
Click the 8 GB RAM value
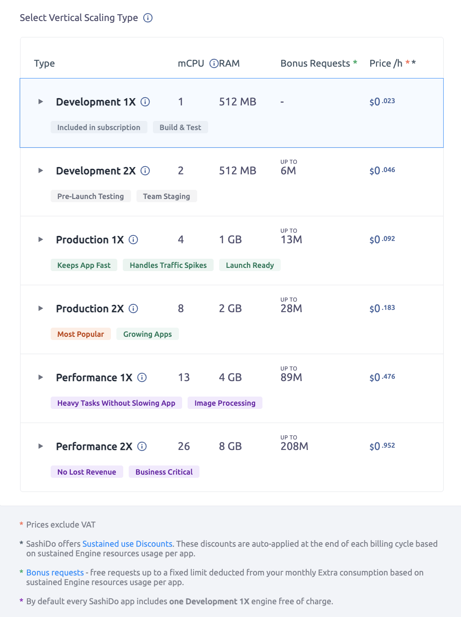coord(230,446)
